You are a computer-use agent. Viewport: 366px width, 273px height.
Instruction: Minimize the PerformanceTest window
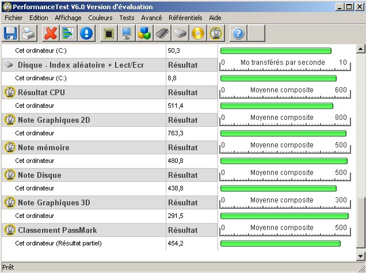340,7
